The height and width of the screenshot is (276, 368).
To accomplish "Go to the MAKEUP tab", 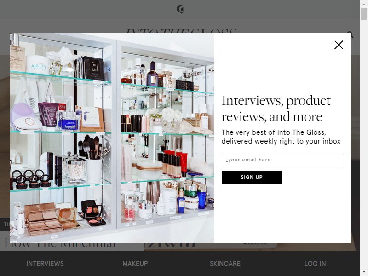I will [x=135, y=264].
